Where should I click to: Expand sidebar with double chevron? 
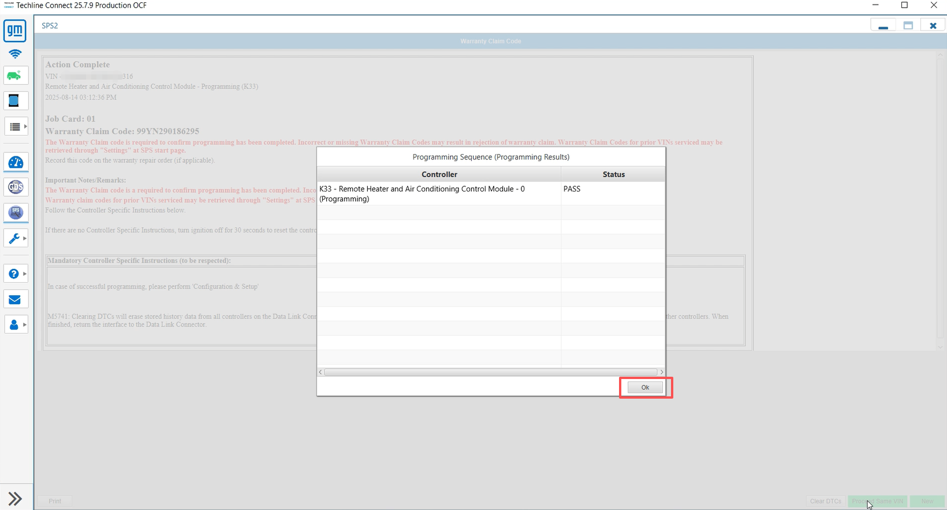pyautogui.click(x=16, y=498)
